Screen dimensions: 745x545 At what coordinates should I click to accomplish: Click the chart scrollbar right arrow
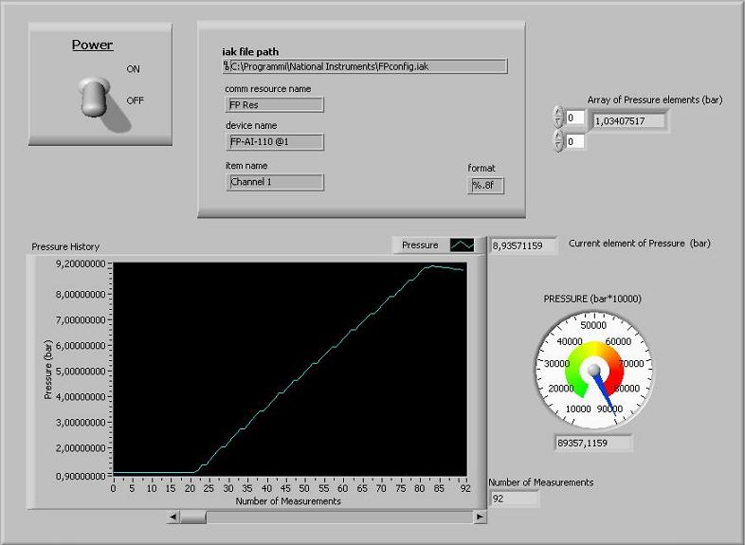pos(480,517)
